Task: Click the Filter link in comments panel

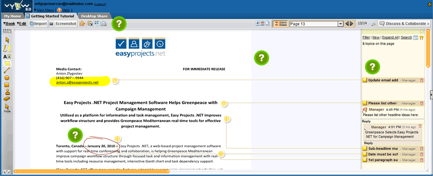Action: [x=366, y=37]
